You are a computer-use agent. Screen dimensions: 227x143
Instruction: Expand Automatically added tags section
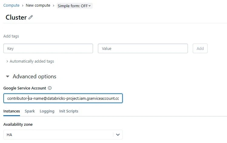pos(30,61)
